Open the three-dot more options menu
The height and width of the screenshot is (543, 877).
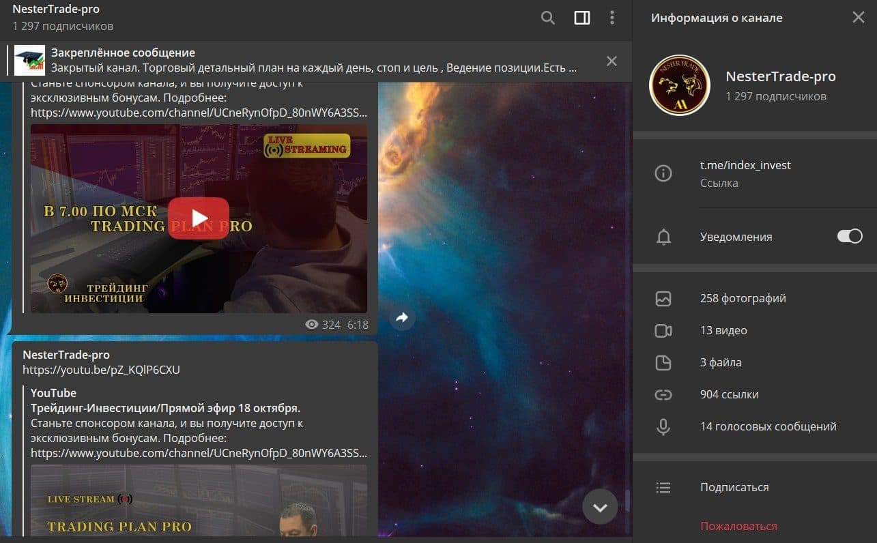click(612, 18)
